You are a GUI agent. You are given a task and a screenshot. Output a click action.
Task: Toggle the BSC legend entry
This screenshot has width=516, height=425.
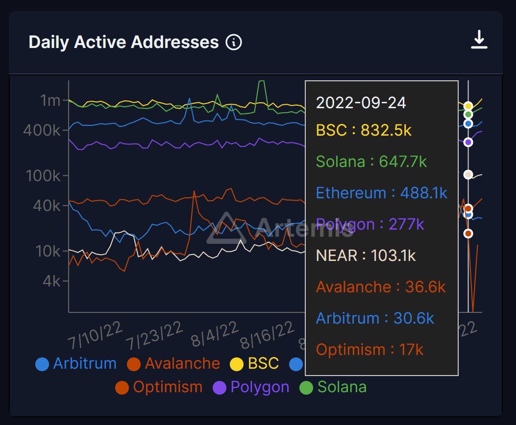[254, 364]
